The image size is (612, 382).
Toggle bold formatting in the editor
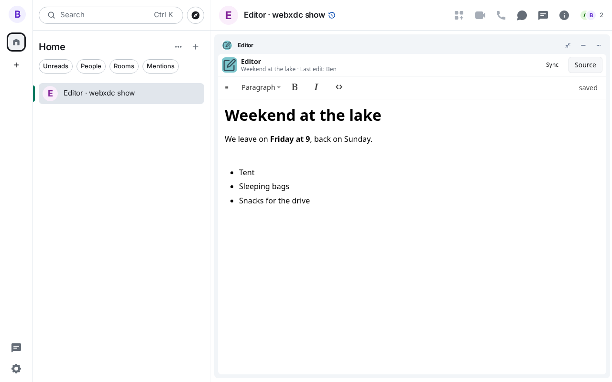pyautogui.click(x=295, y=87)
